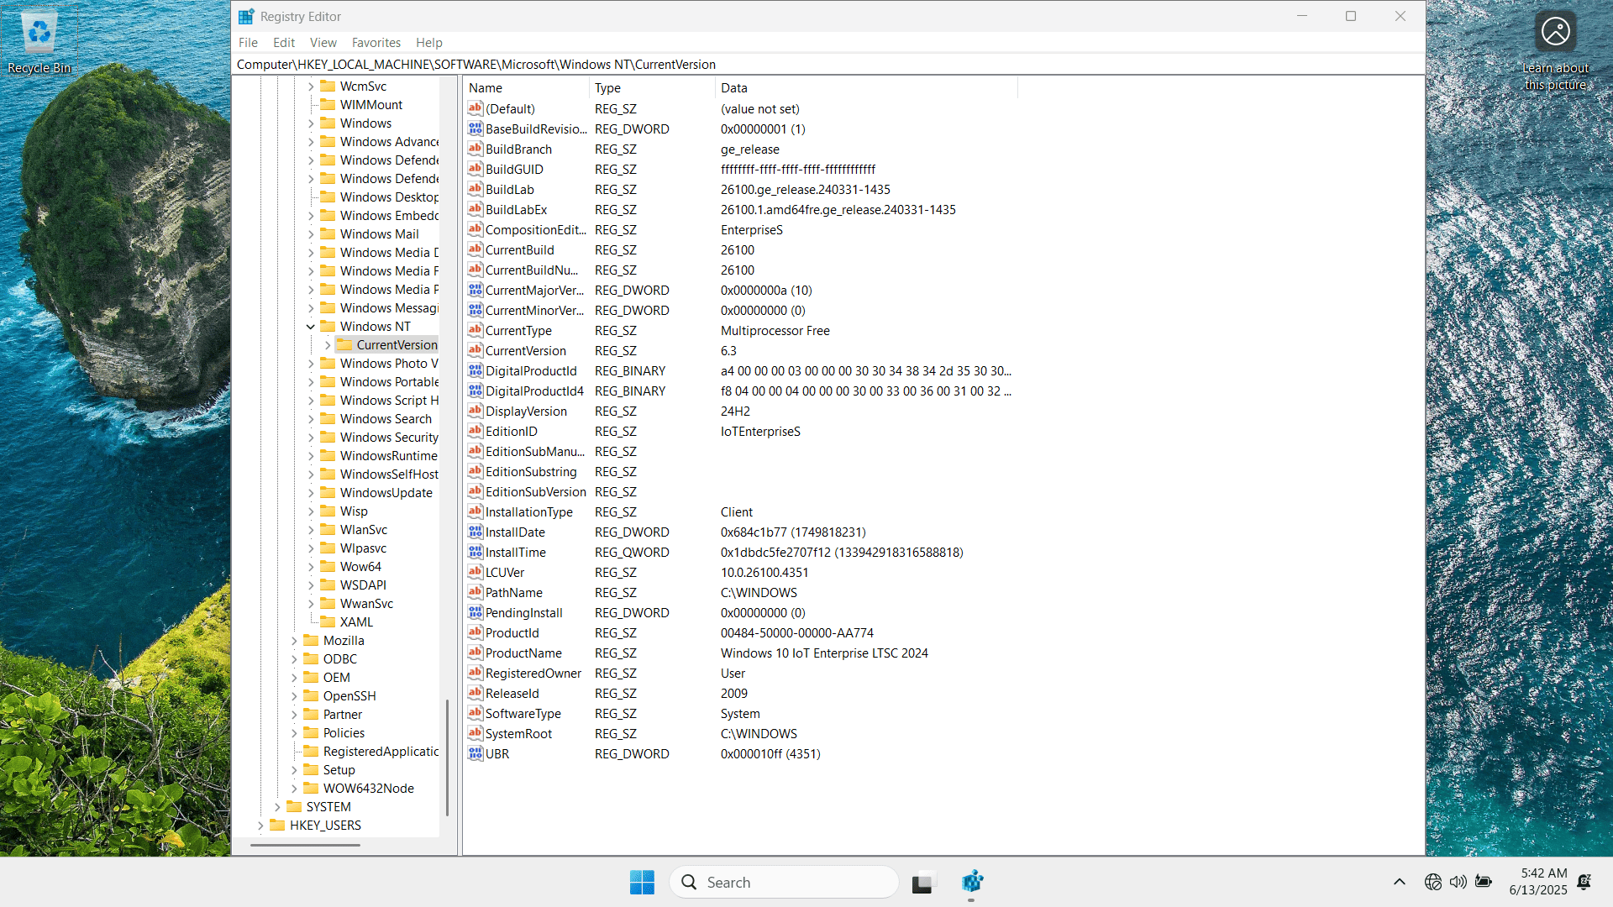Select the SystemRoot value name
1613x907 pixels.
[x=518, y=733]
